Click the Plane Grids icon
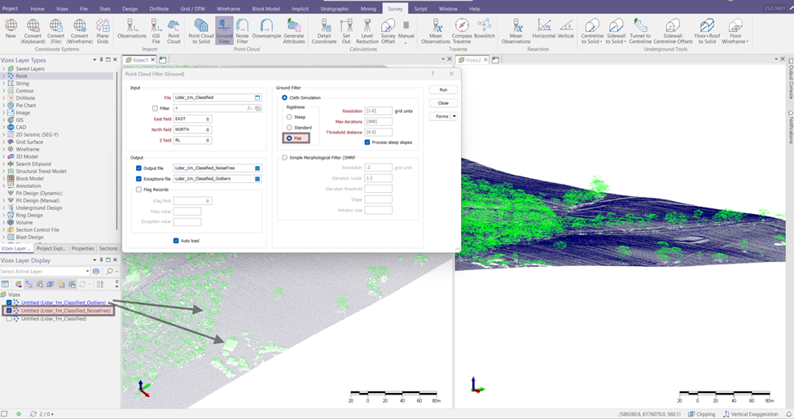Viewport: 794px width, 419px height. point(103,31)
